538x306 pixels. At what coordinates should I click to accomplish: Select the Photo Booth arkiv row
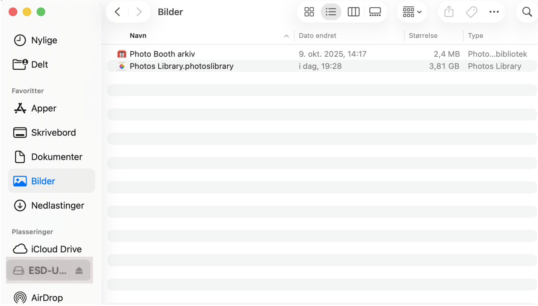pos(322,54)
